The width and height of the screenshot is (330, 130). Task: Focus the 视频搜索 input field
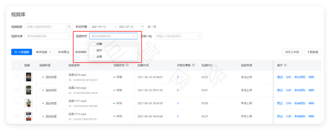[46, 27]
